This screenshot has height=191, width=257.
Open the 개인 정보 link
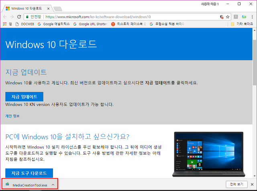tap(12, 116)
